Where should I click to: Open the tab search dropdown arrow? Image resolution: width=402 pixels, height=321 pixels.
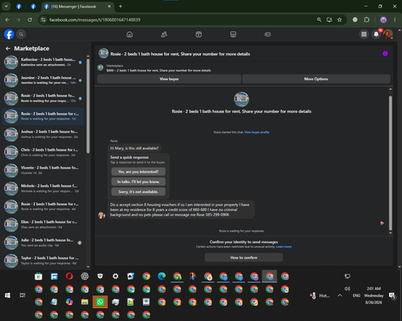pos(6,6)
